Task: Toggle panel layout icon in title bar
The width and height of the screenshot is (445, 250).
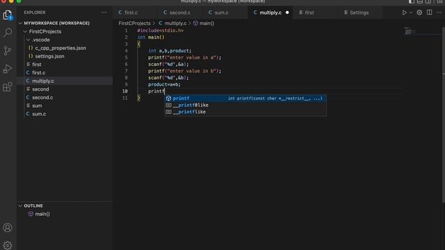Action: coord(420,1)
